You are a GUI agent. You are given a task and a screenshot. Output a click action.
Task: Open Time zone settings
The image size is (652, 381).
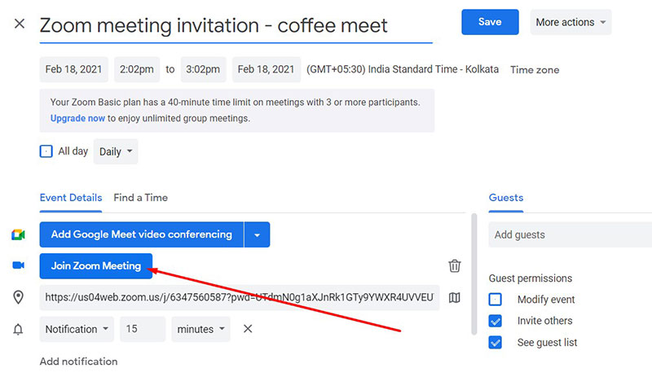[535, 70]
